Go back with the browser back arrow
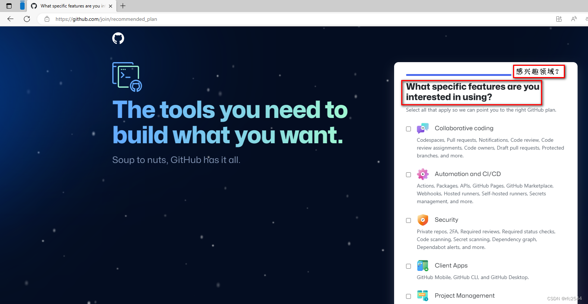Image resolution: width=588 pixels, height=304 pixels. coord(10,19)
